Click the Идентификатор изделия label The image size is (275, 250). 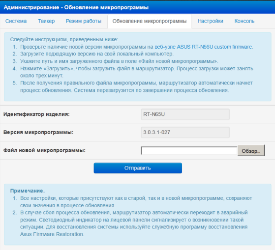36,114
